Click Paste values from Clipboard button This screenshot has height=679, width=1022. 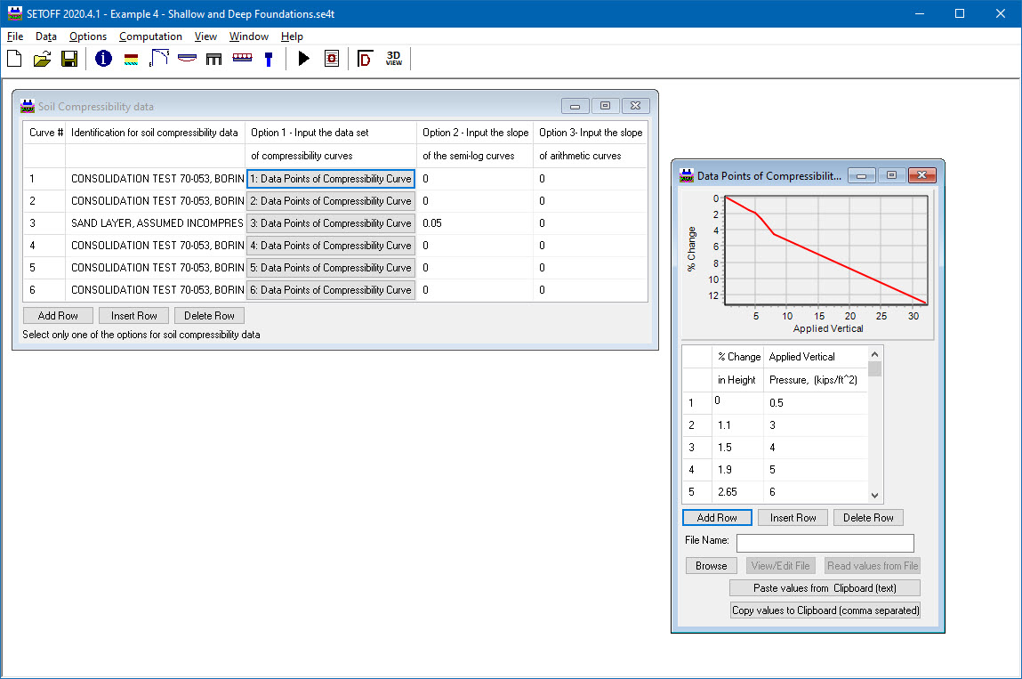coord(825,588)
